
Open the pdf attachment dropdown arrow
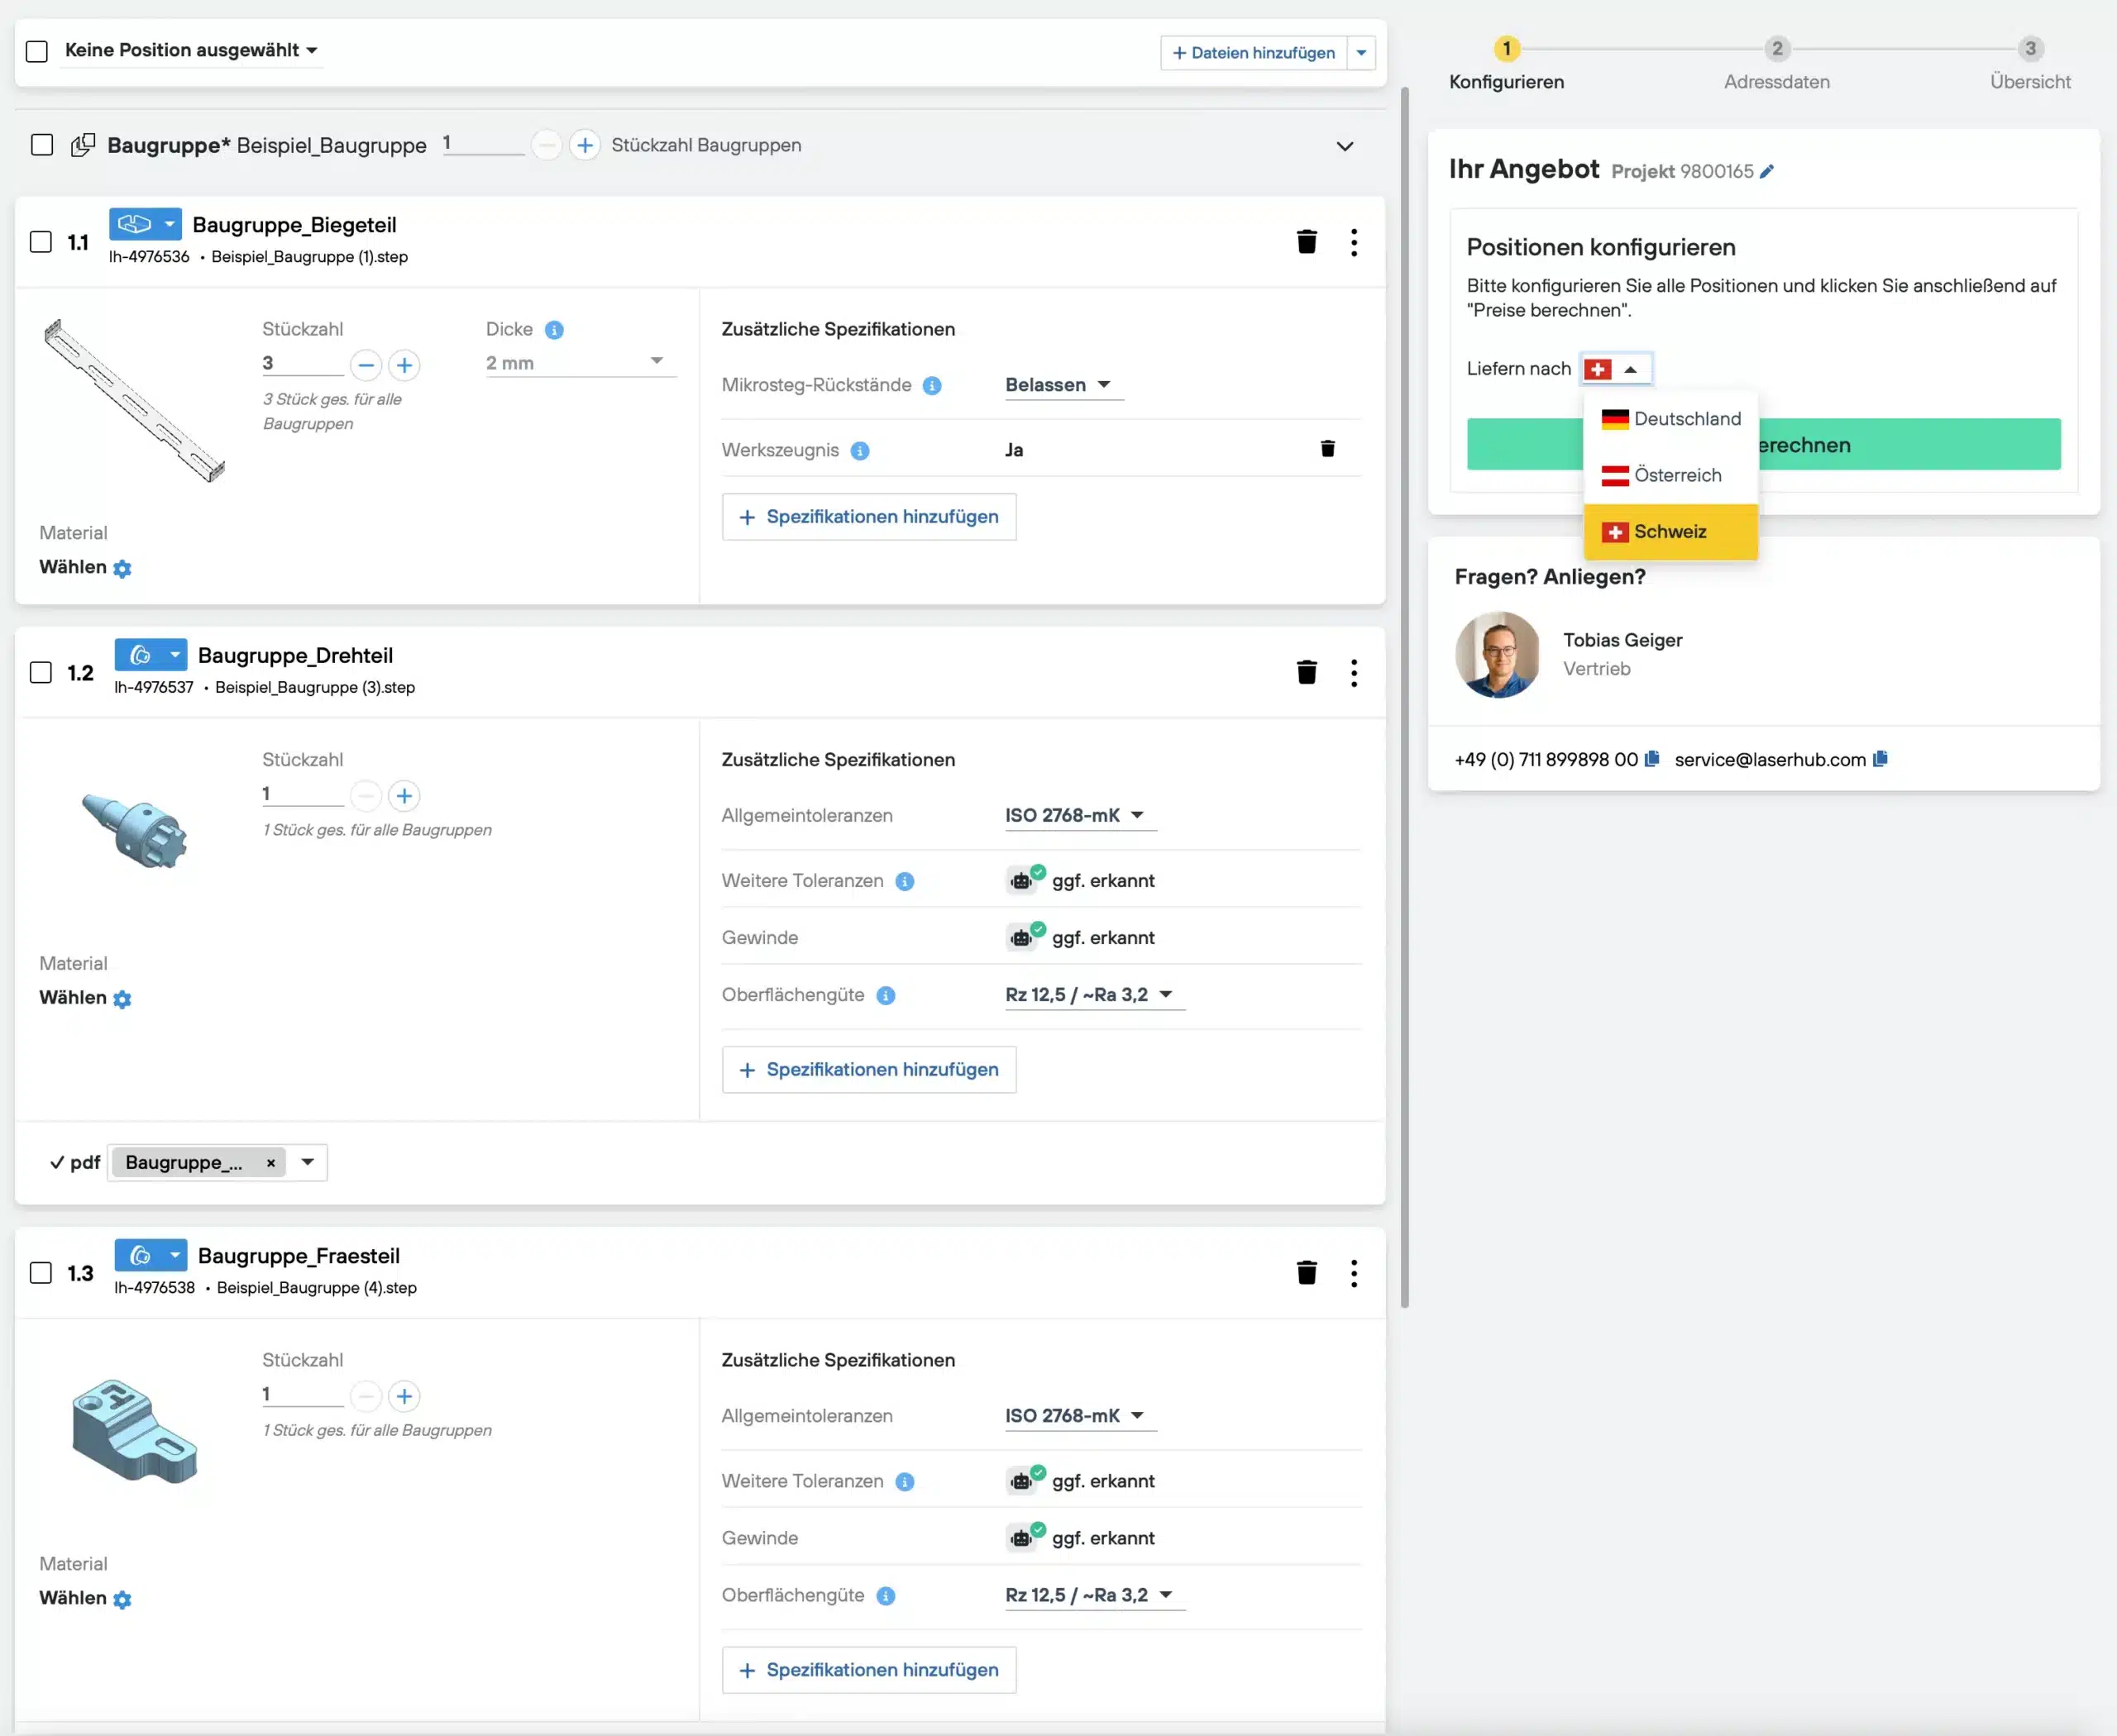pos(307,1162)
